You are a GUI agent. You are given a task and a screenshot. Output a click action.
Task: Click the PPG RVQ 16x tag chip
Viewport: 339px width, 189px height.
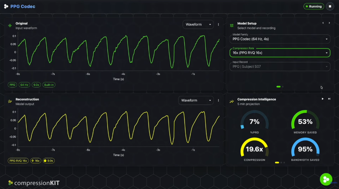pyautogui.click(x=18, y=161)
